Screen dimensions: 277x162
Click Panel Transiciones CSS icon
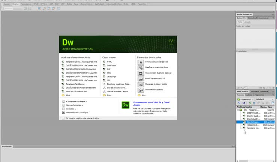[141, 79]
